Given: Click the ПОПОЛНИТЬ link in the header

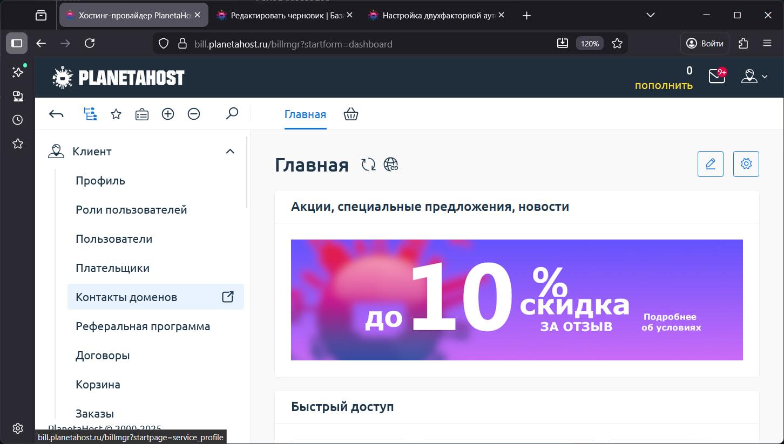Looking at the screenshot, I should (664, 85).
